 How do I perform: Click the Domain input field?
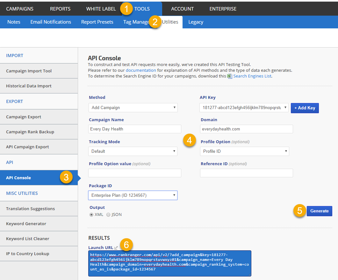click(246, 129)
